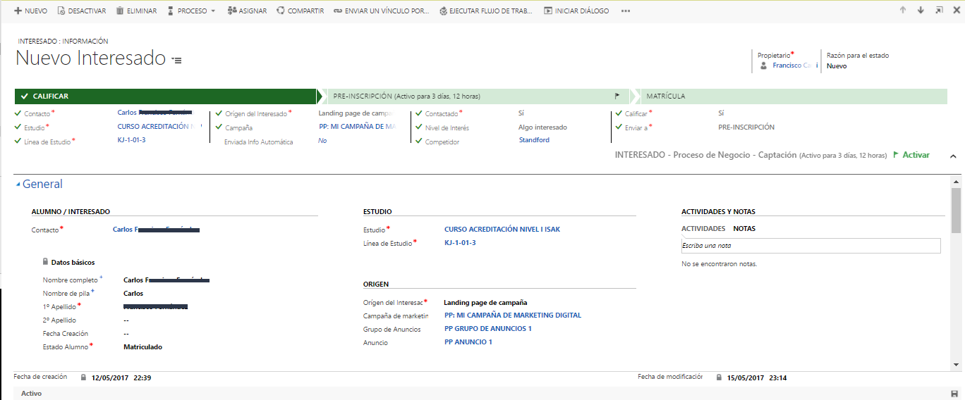Switch to the Actividades tab
Screen dimensions: 965x400
coord(703,229)
